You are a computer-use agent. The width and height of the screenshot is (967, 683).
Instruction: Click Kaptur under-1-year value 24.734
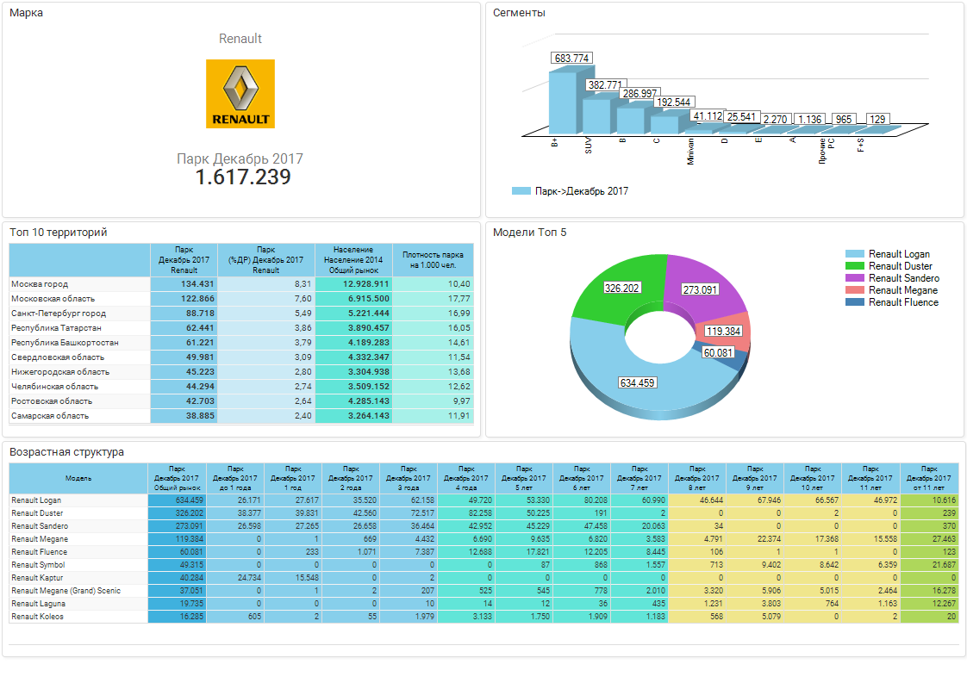point(235,578)
